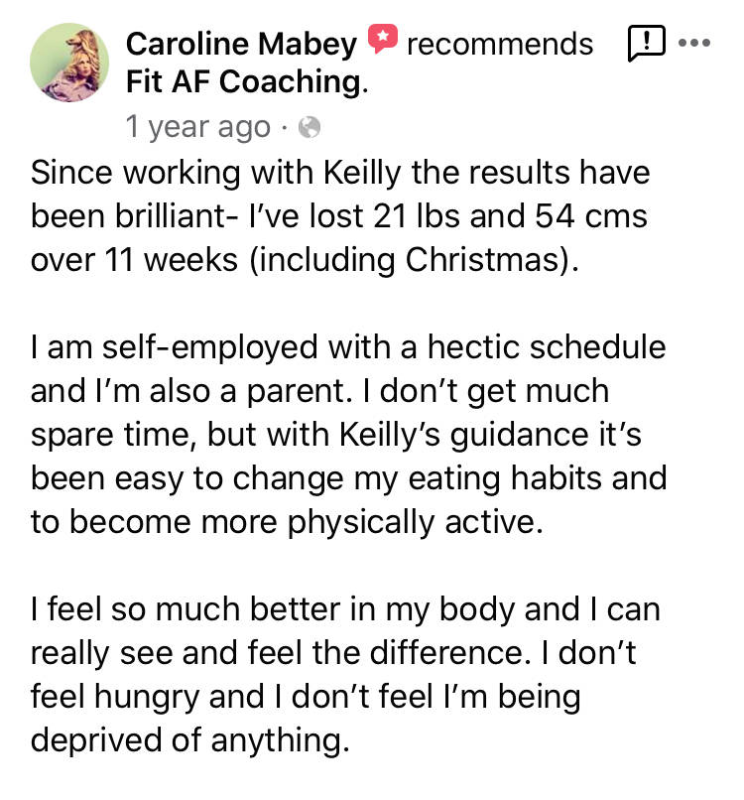
Task: Click the report feedback exclamation icon
Action: coord(646,43)
